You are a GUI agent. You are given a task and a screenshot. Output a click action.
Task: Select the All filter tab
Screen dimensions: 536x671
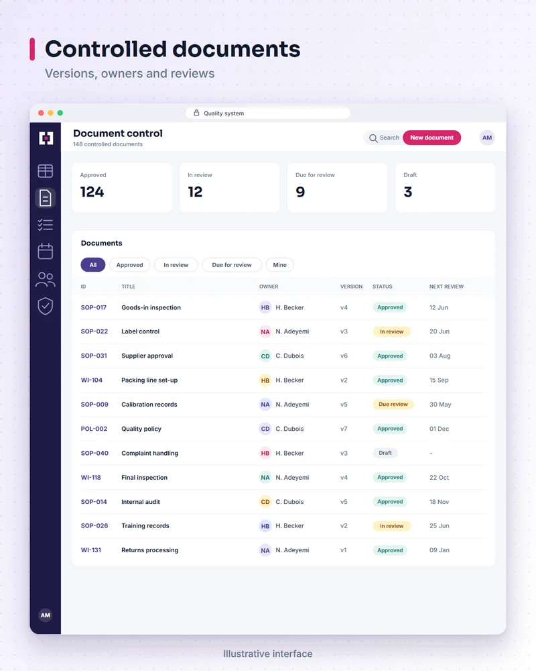[x=92, y=265]
